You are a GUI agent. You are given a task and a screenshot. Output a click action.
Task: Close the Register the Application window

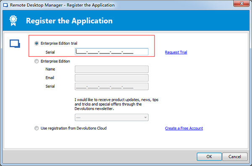click(x=241, y=3)
